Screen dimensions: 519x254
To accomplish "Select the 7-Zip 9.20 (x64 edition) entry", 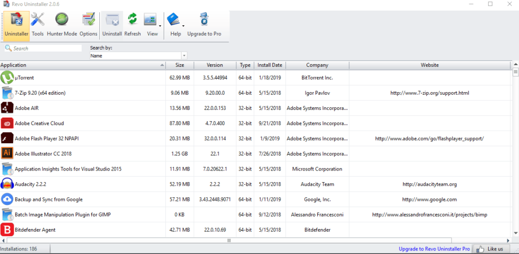I will [40, 93].
